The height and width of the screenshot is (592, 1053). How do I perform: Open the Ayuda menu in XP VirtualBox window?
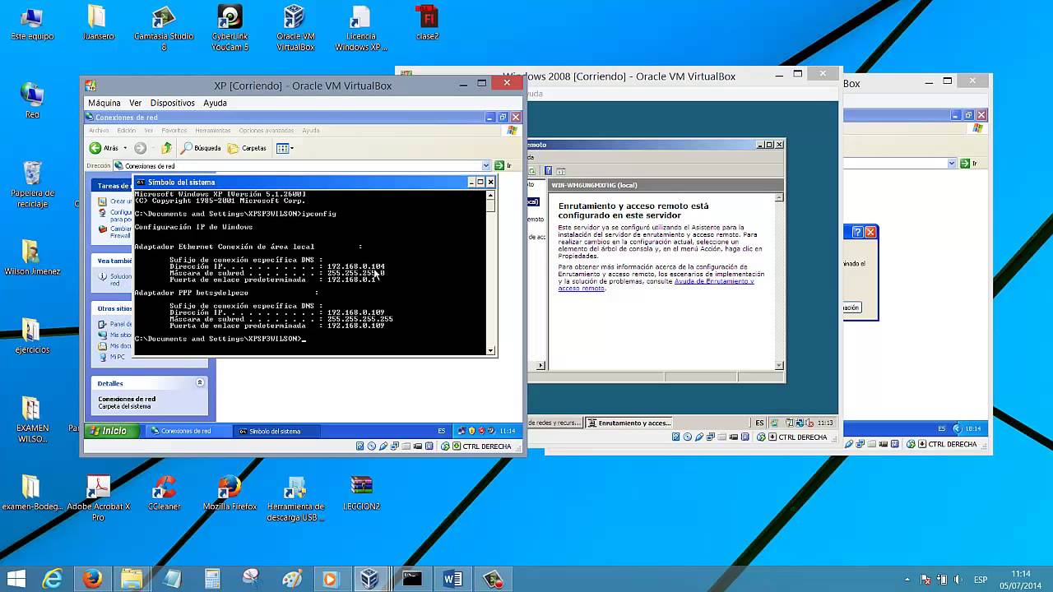(x=215, y=103)
